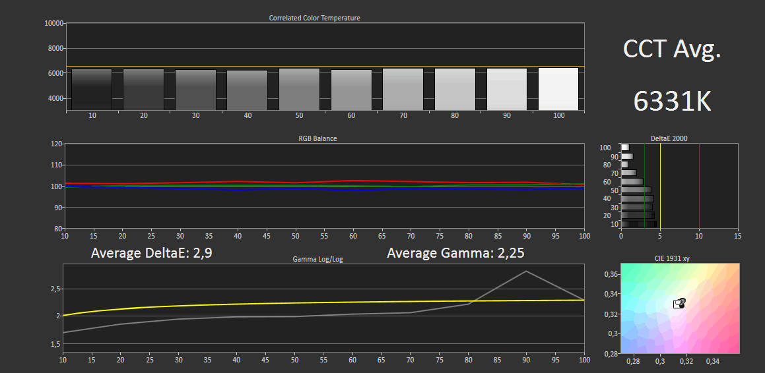Click the gray gamma peak at 90

[x=526, y=272]
